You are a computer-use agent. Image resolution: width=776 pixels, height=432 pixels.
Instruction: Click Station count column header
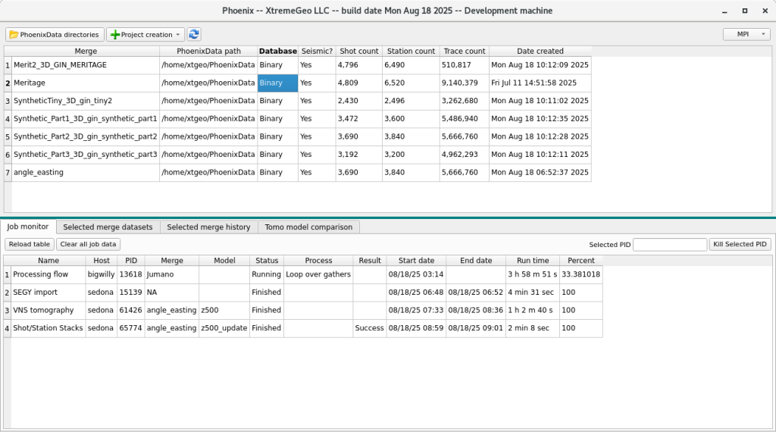(411, 51)
